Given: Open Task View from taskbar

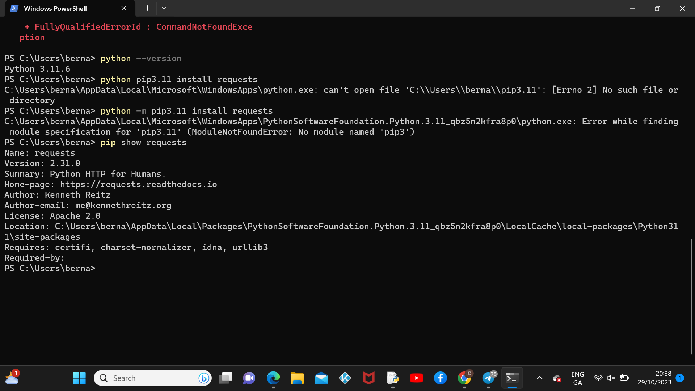Looking at the screenshot, I should tap(226, 378).
